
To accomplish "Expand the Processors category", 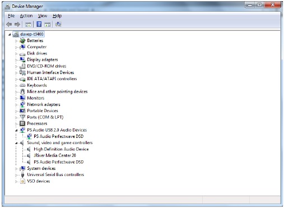I will click(16, 124).
